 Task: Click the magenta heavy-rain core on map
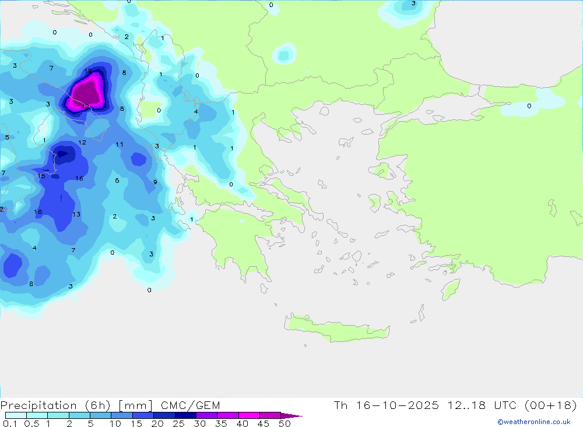click(88, 92)
